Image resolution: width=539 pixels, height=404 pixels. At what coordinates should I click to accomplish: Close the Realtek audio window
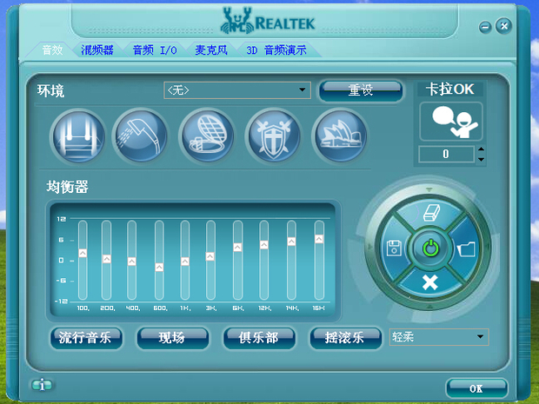503,26
